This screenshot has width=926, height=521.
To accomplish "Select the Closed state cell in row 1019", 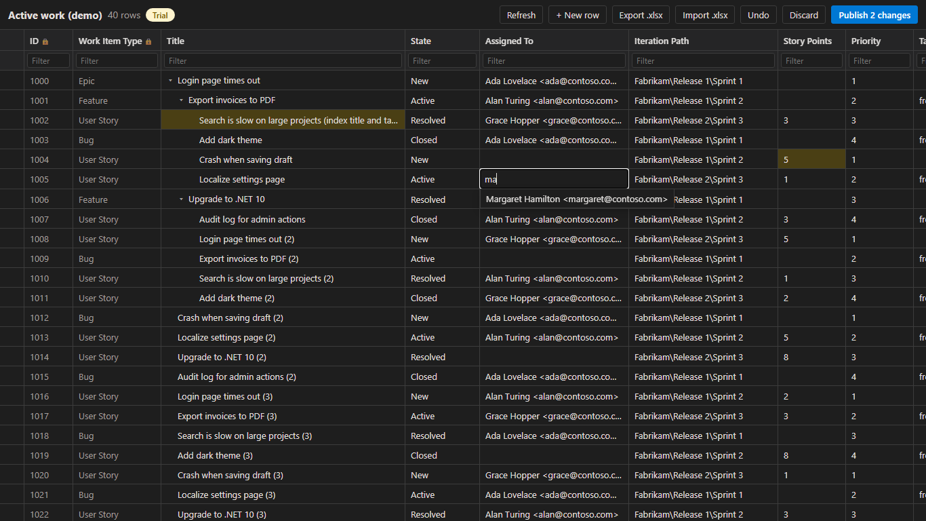I will click(443, 455).
